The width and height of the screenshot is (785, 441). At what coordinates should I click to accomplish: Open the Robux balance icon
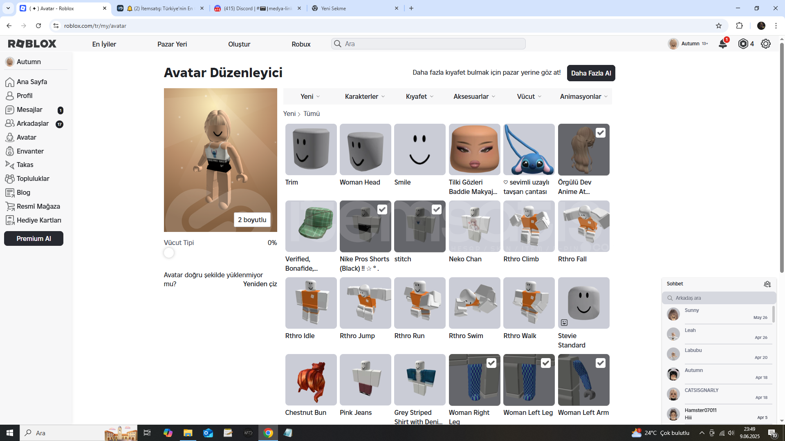(743, 44)
